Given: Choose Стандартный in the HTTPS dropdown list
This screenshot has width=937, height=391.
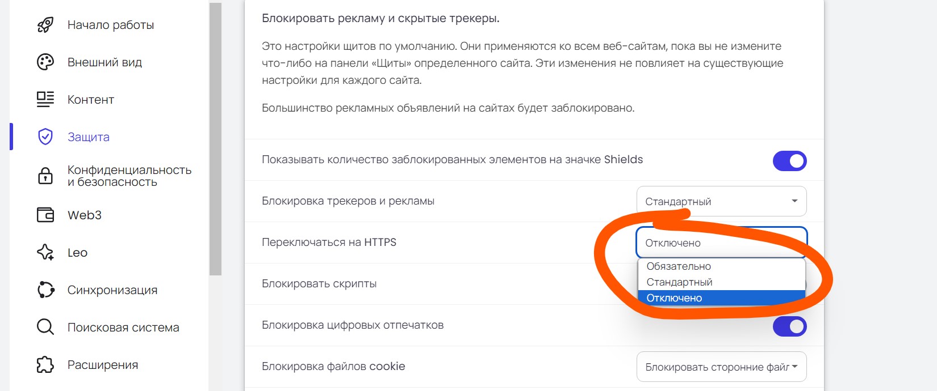Looking at the screenshot, I should tap(680, 282).
